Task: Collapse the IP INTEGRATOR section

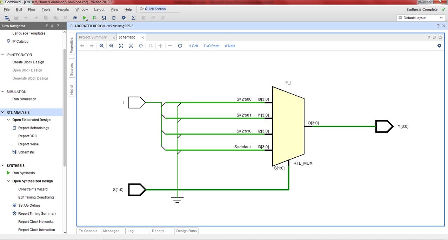Action: pyautogui.click(x=3, y=55)
